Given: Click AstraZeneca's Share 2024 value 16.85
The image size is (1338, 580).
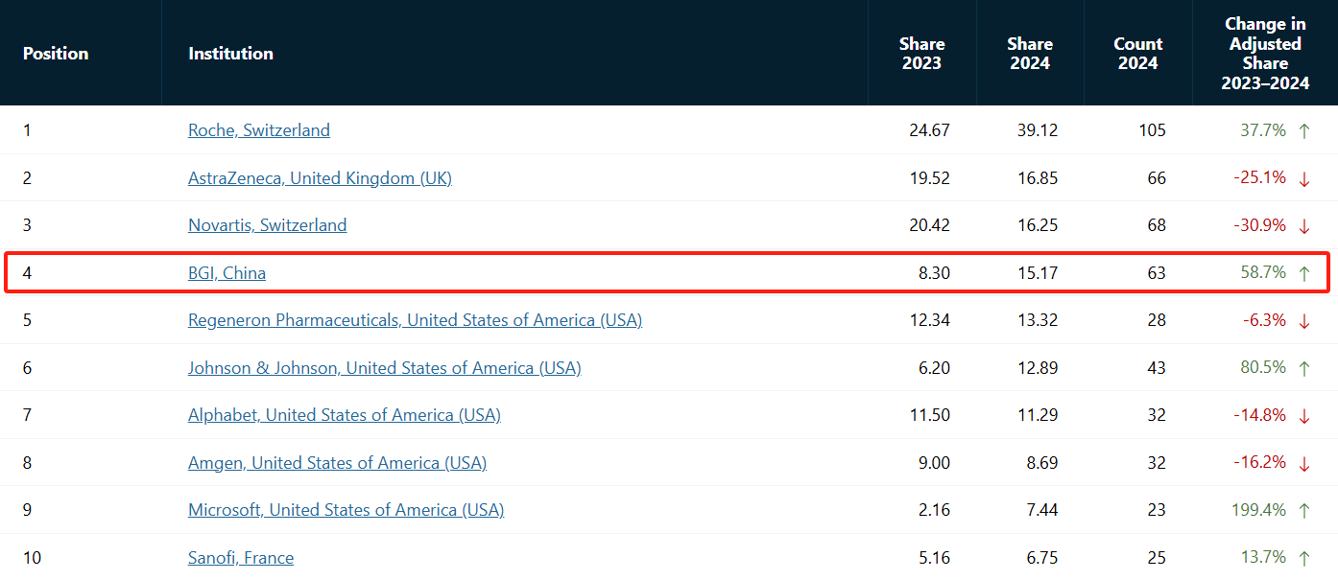Looking at the screenshot, I should pyautogui.click(x=1038, y=178).
